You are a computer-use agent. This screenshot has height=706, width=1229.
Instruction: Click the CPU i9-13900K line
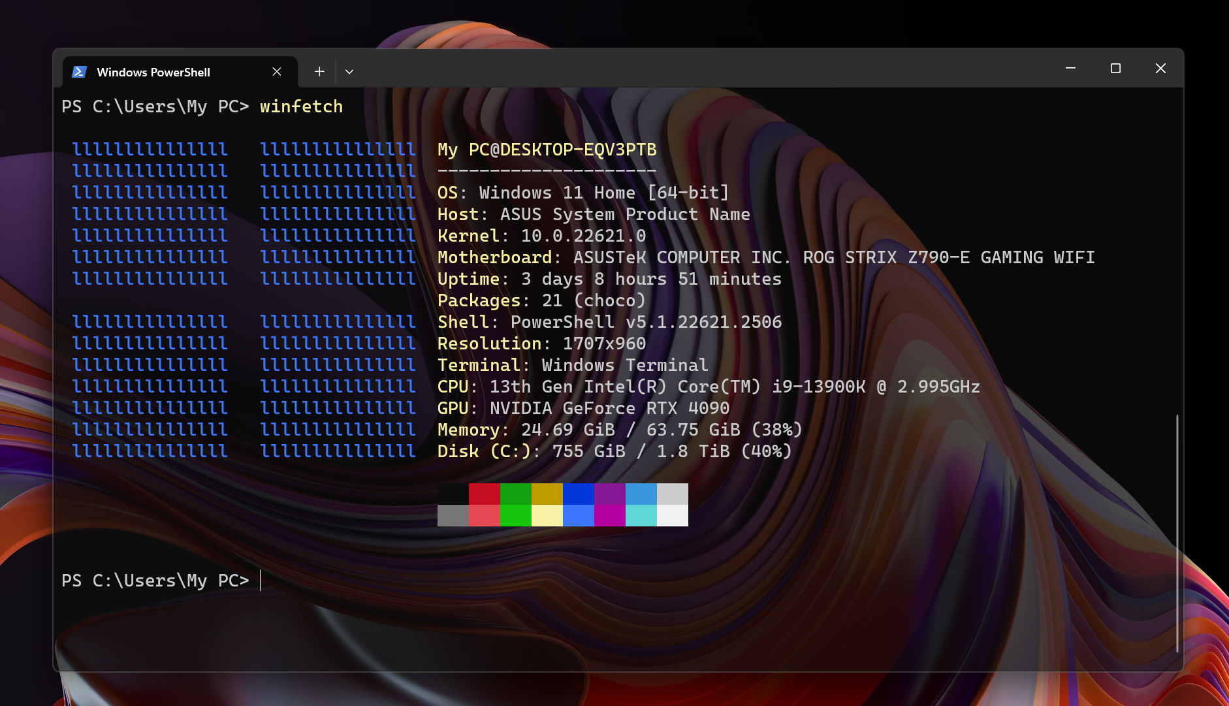(709, 387)
